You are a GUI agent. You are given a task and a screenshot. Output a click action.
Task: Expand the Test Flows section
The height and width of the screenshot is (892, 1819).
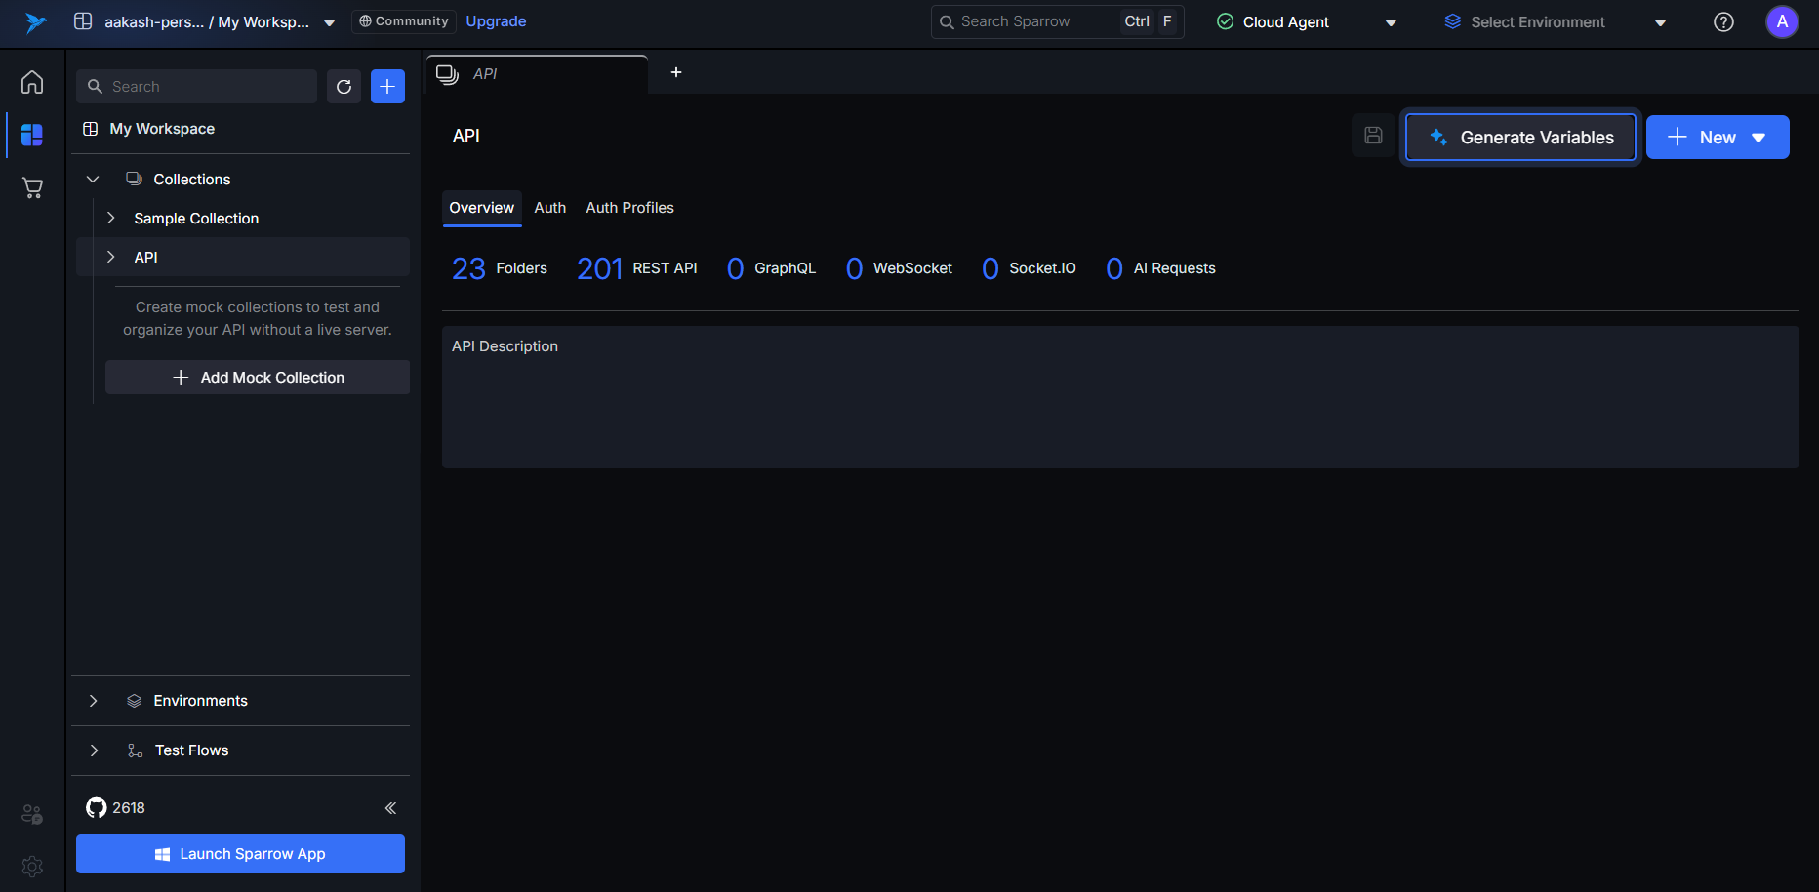(240, 750)
